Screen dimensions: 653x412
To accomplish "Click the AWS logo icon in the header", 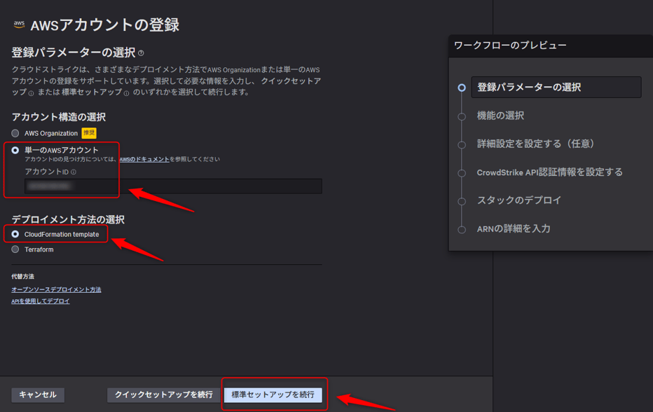I will 19,25.
